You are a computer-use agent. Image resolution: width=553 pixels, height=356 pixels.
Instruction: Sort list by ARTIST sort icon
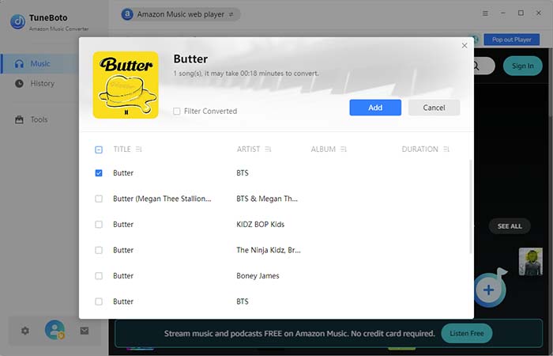coord(268,149)
